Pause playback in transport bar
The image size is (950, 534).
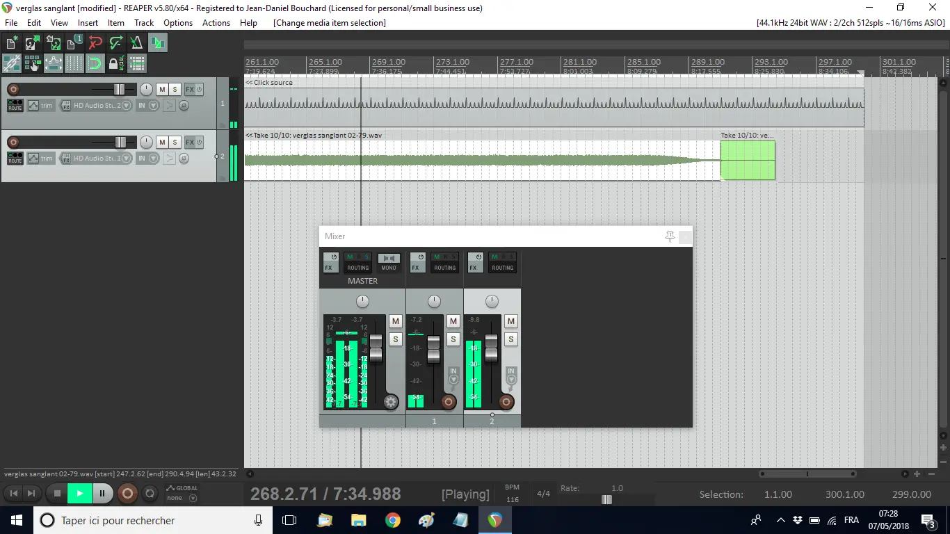[x=102, y=494]
